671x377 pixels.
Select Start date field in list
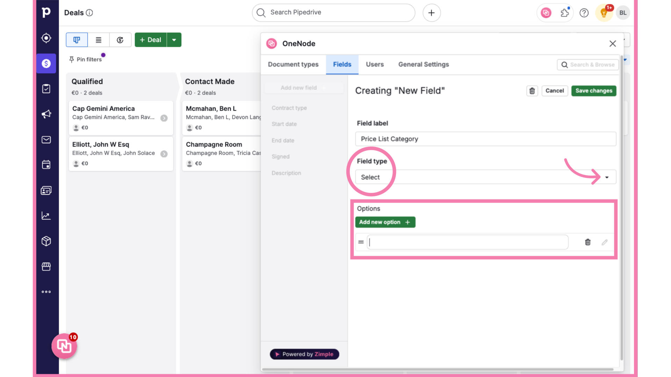point(284,124)
